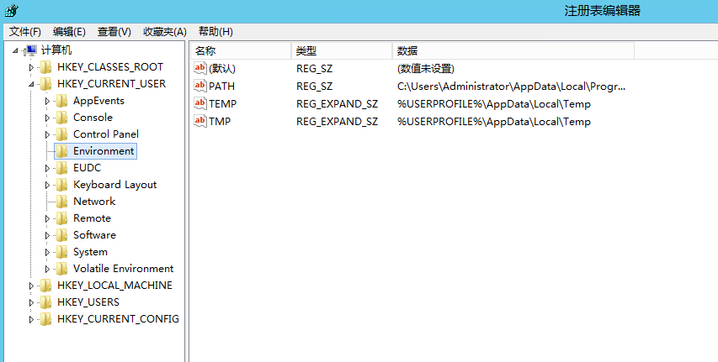Viewport: 718px width, 362px height.
Task: Click the Remote folder icon
Action: [x=61, y=218]
